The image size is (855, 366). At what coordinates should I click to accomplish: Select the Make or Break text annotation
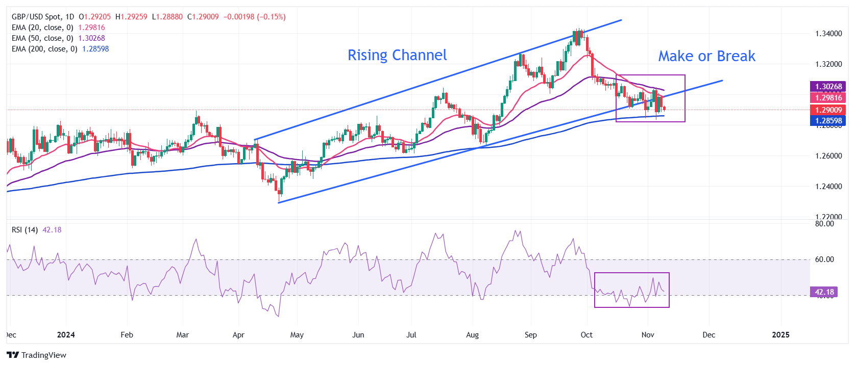[x=706, y=56]
